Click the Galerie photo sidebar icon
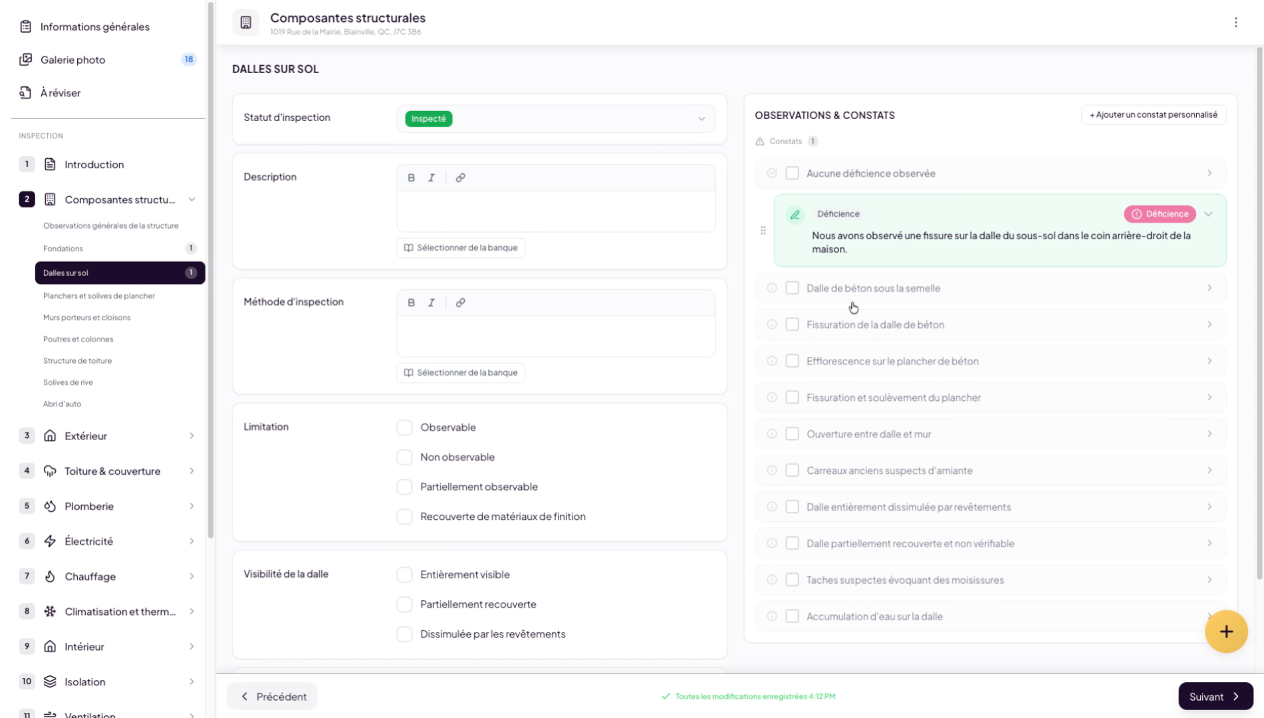This screenshot has height=718, width=1264. tap(25, 60)
